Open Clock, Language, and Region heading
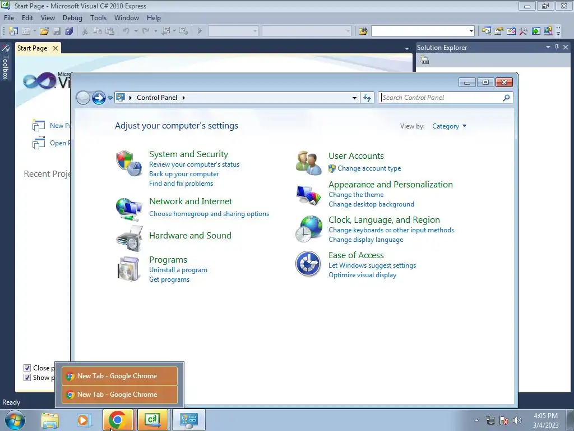The height and width of the screenshot is (431, 574). [384, 220]
